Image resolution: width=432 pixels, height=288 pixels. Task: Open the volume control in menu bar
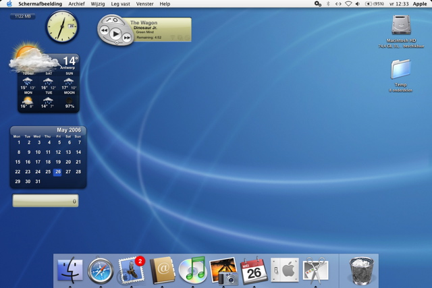[358, 4]
